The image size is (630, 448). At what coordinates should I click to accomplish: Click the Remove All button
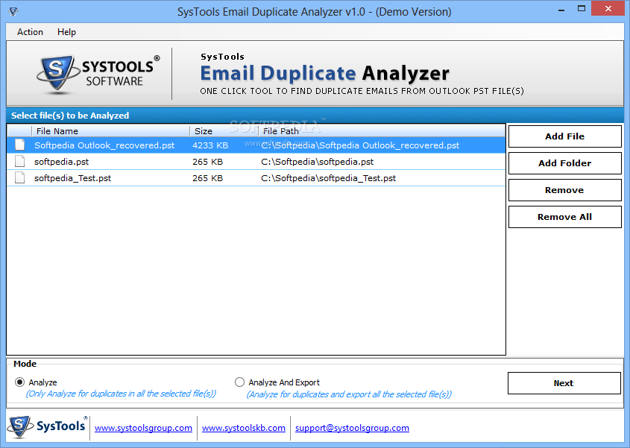point(564,217)
